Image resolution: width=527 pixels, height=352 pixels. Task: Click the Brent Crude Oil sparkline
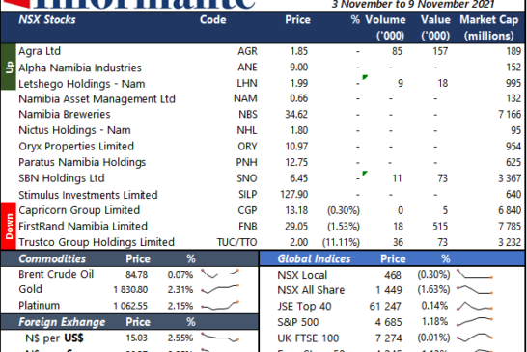pos(220,273)
